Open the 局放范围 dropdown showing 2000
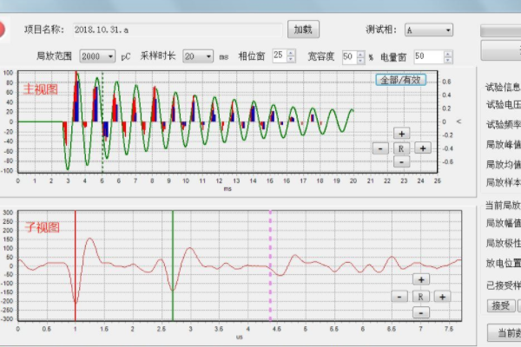This screenshot has width=521, height=347. [97, 56]
